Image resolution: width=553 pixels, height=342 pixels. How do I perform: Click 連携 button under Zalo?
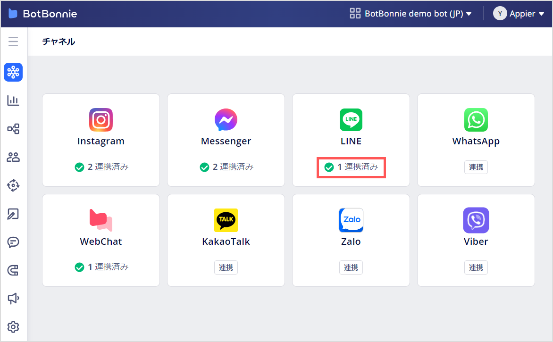pos(351,267)
